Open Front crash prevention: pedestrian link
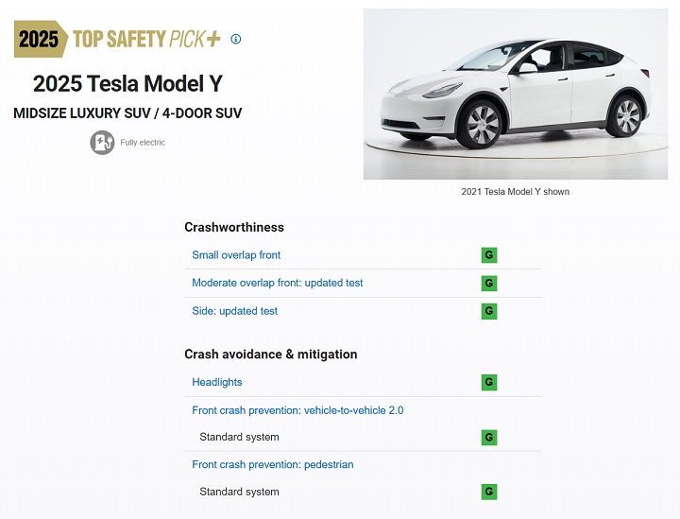 273,465
